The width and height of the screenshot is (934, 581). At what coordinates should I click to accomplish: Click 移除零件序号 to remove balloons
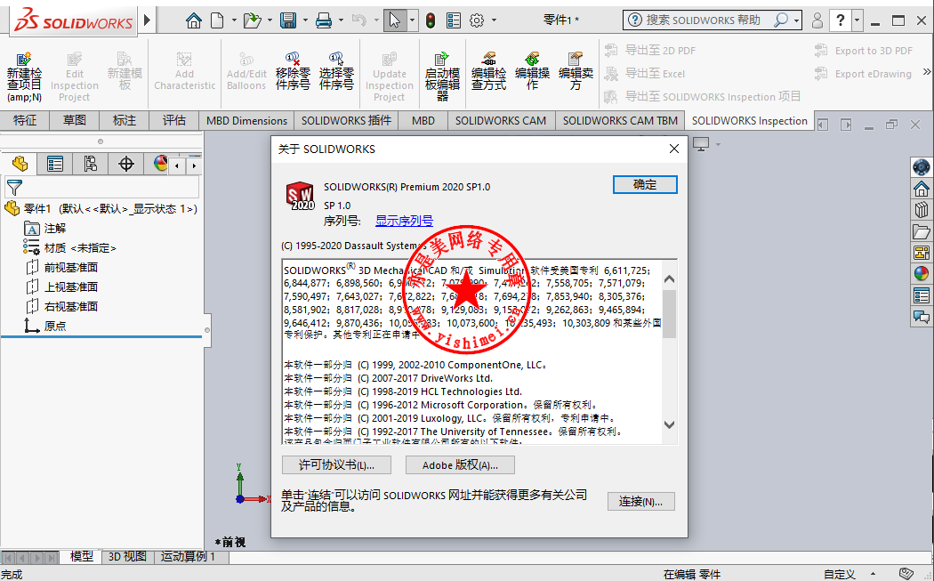tap(293, 71)
